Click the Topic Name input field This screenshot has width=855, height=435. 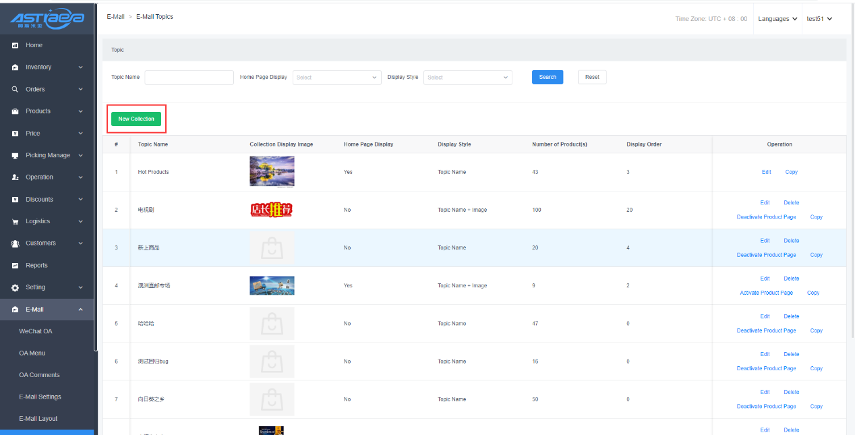pos(189,78)
